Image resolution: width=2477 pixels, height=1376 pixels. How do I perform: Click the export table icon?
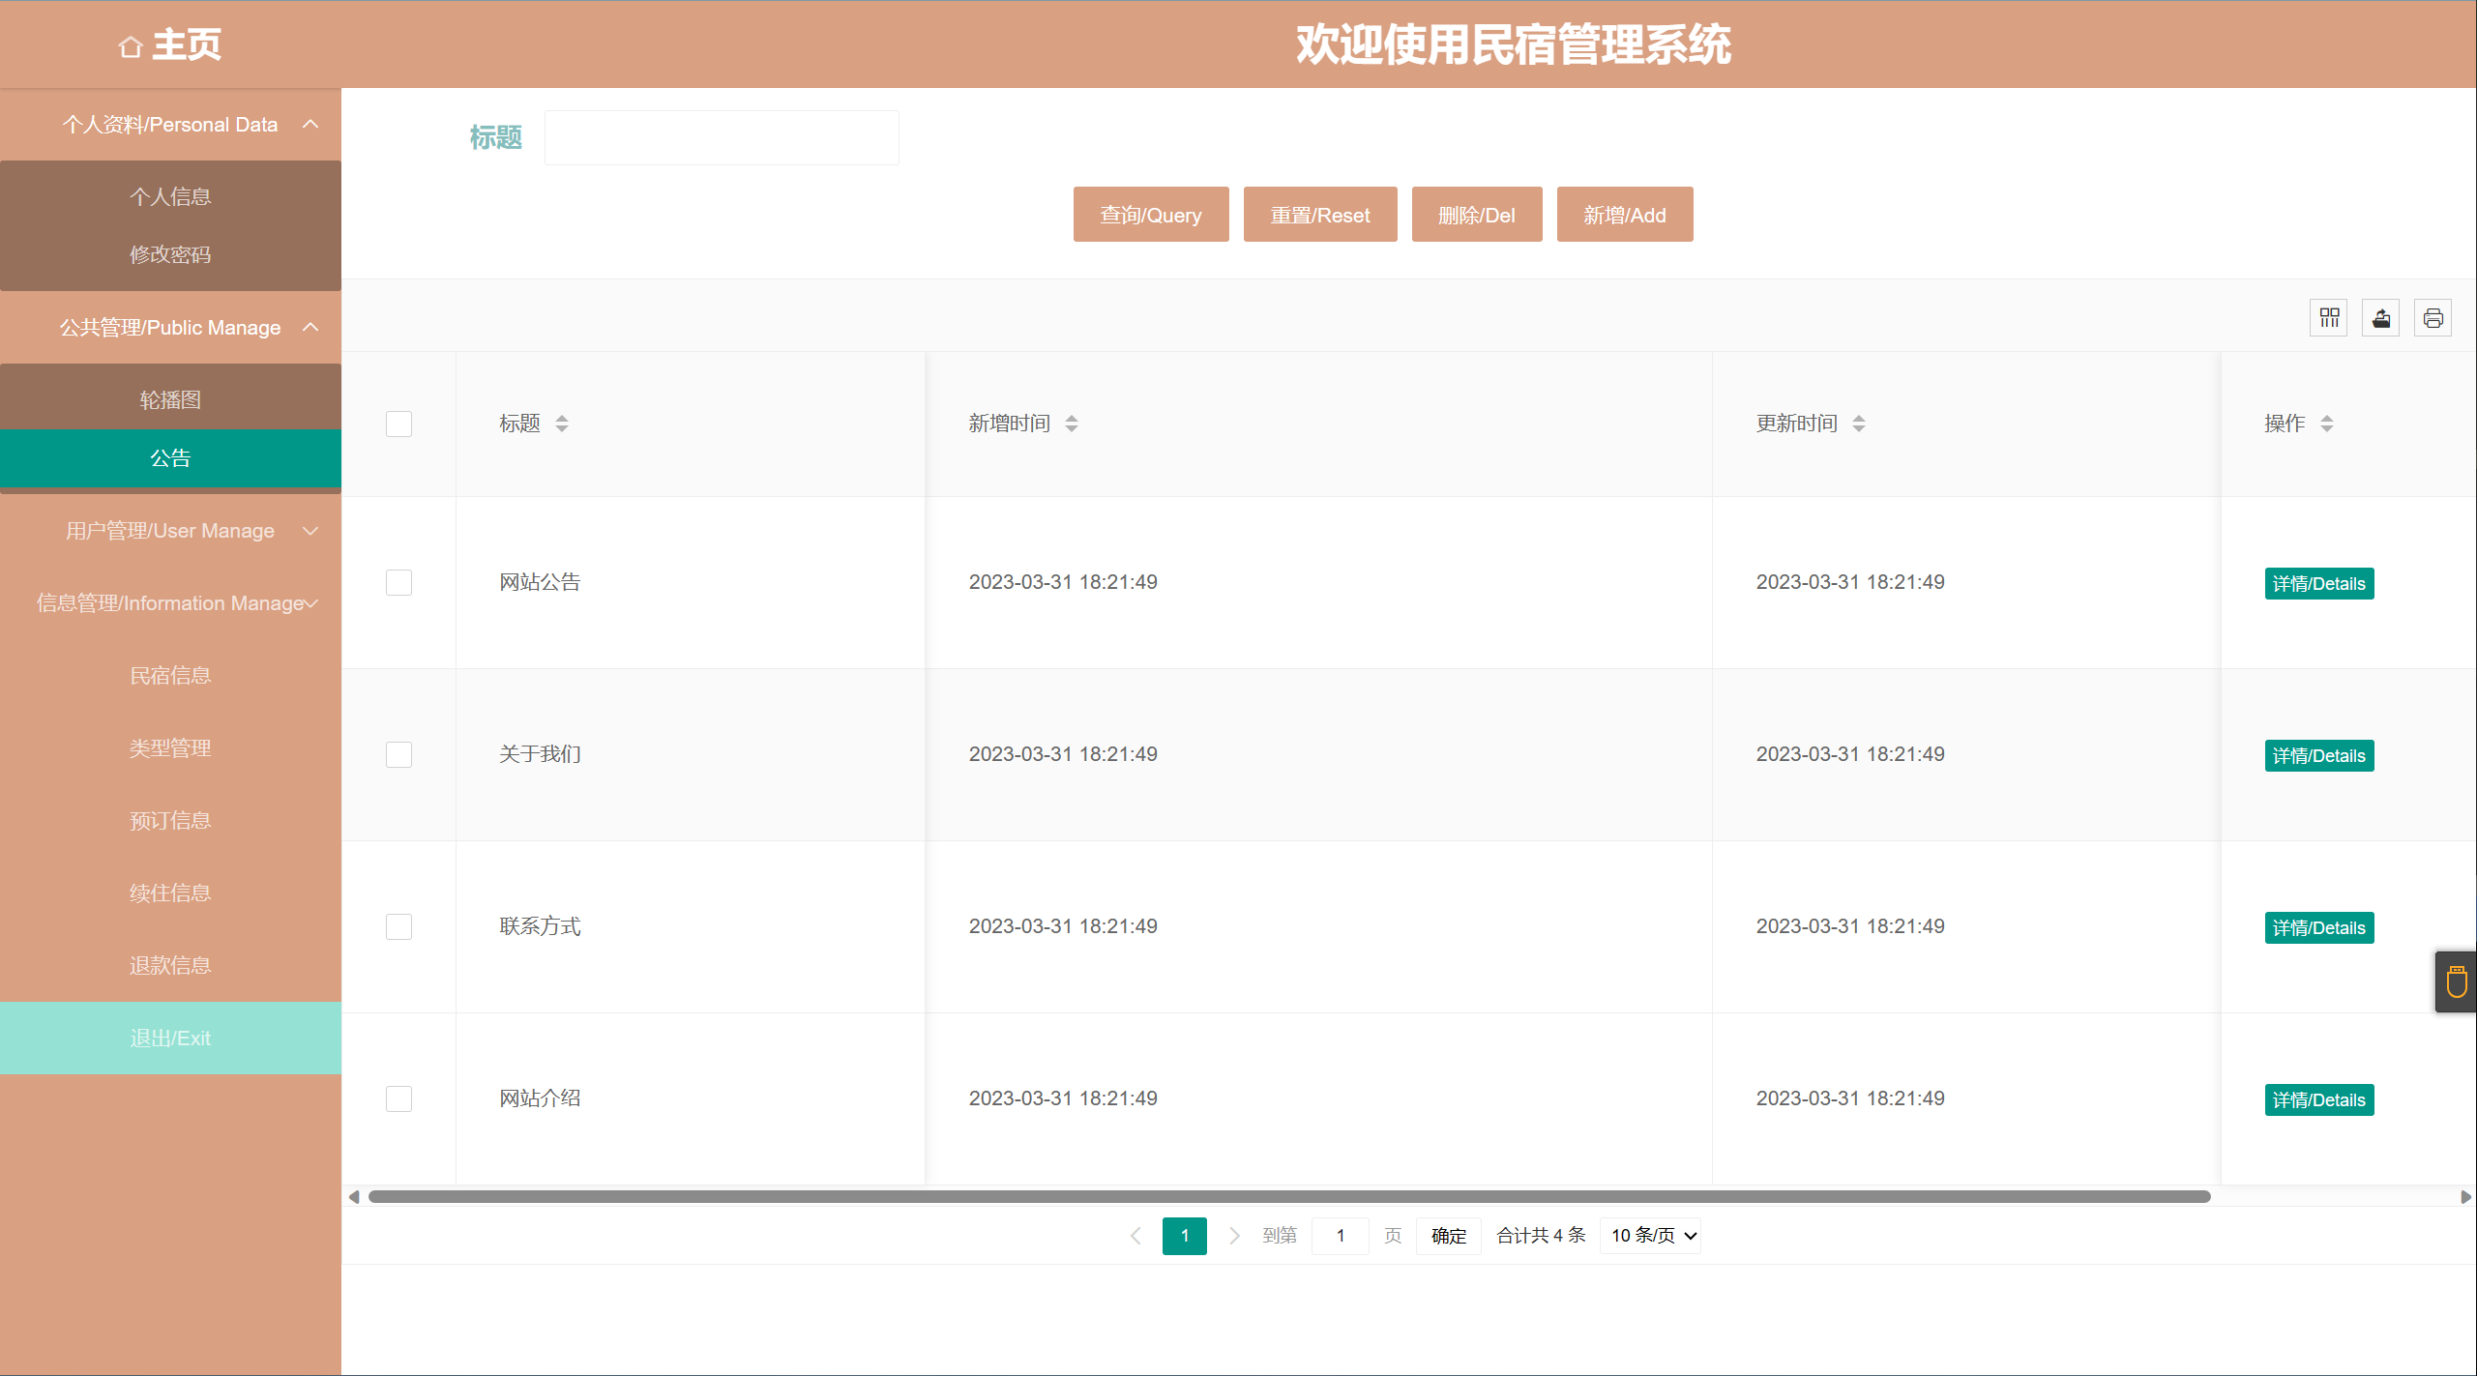2381,318
